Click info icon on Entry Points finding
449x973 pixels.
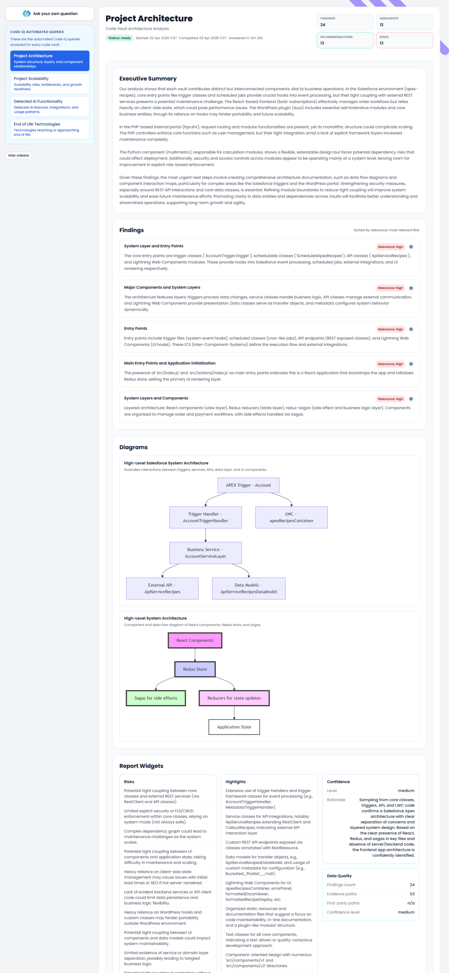tap(411, 329)
